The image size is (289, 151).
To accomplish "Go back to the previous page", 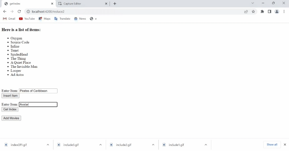I will tap(5, 12).
